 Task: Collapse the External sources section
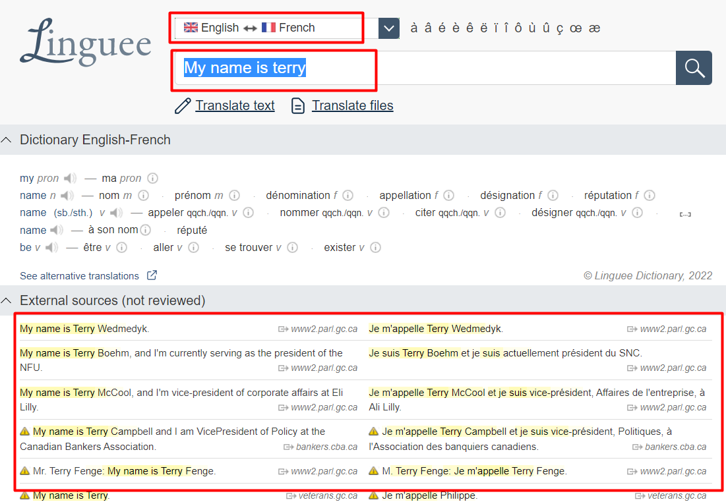point(7,301)
